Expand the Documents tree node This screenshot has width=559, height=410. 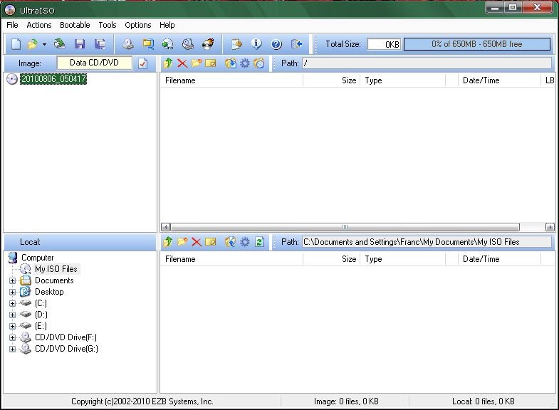pos(13,280)
